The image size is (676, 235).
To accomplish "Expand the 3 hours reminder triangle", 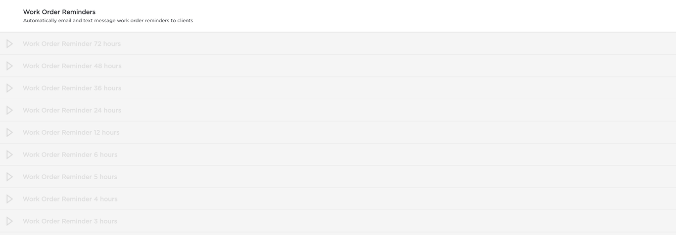I will [9, 221].
